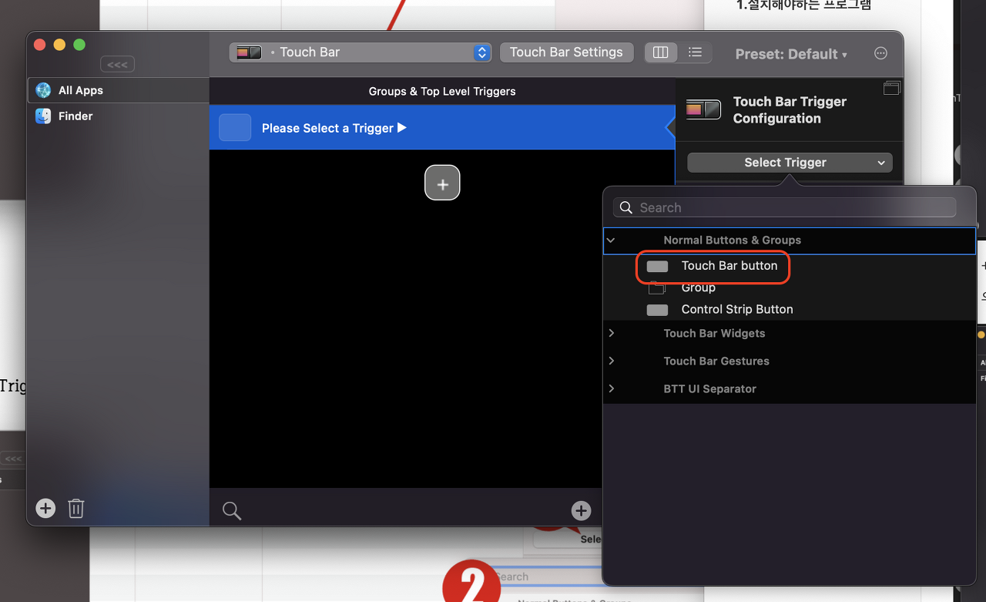Choose Group trigger option
Screen dimensions: 986x602
pos(699,288)
